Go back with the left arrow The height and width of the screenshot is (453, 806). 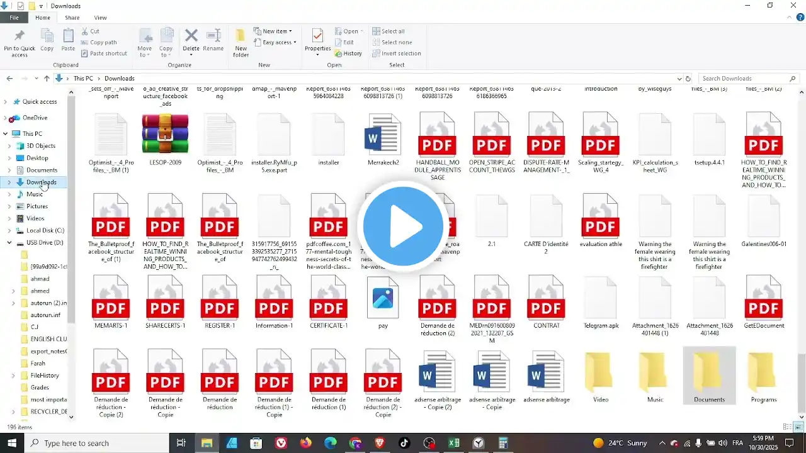pyautogui.click(x=9, y=79)
